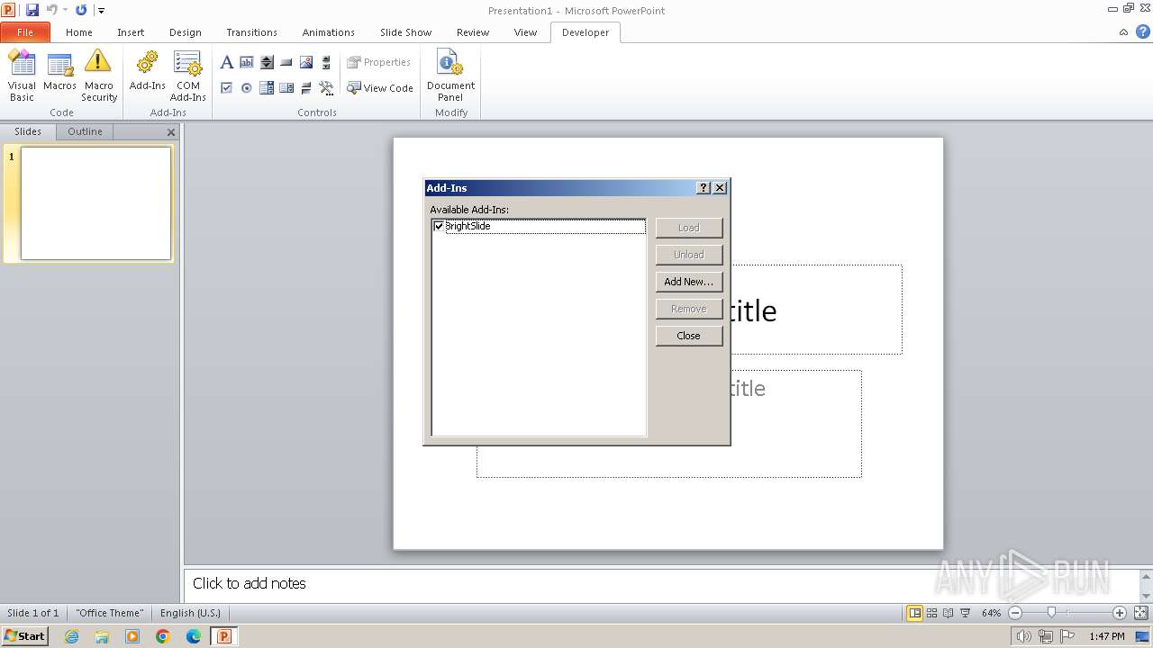Open Customize Quick Access Toolbar dropdown

[101, 11]
